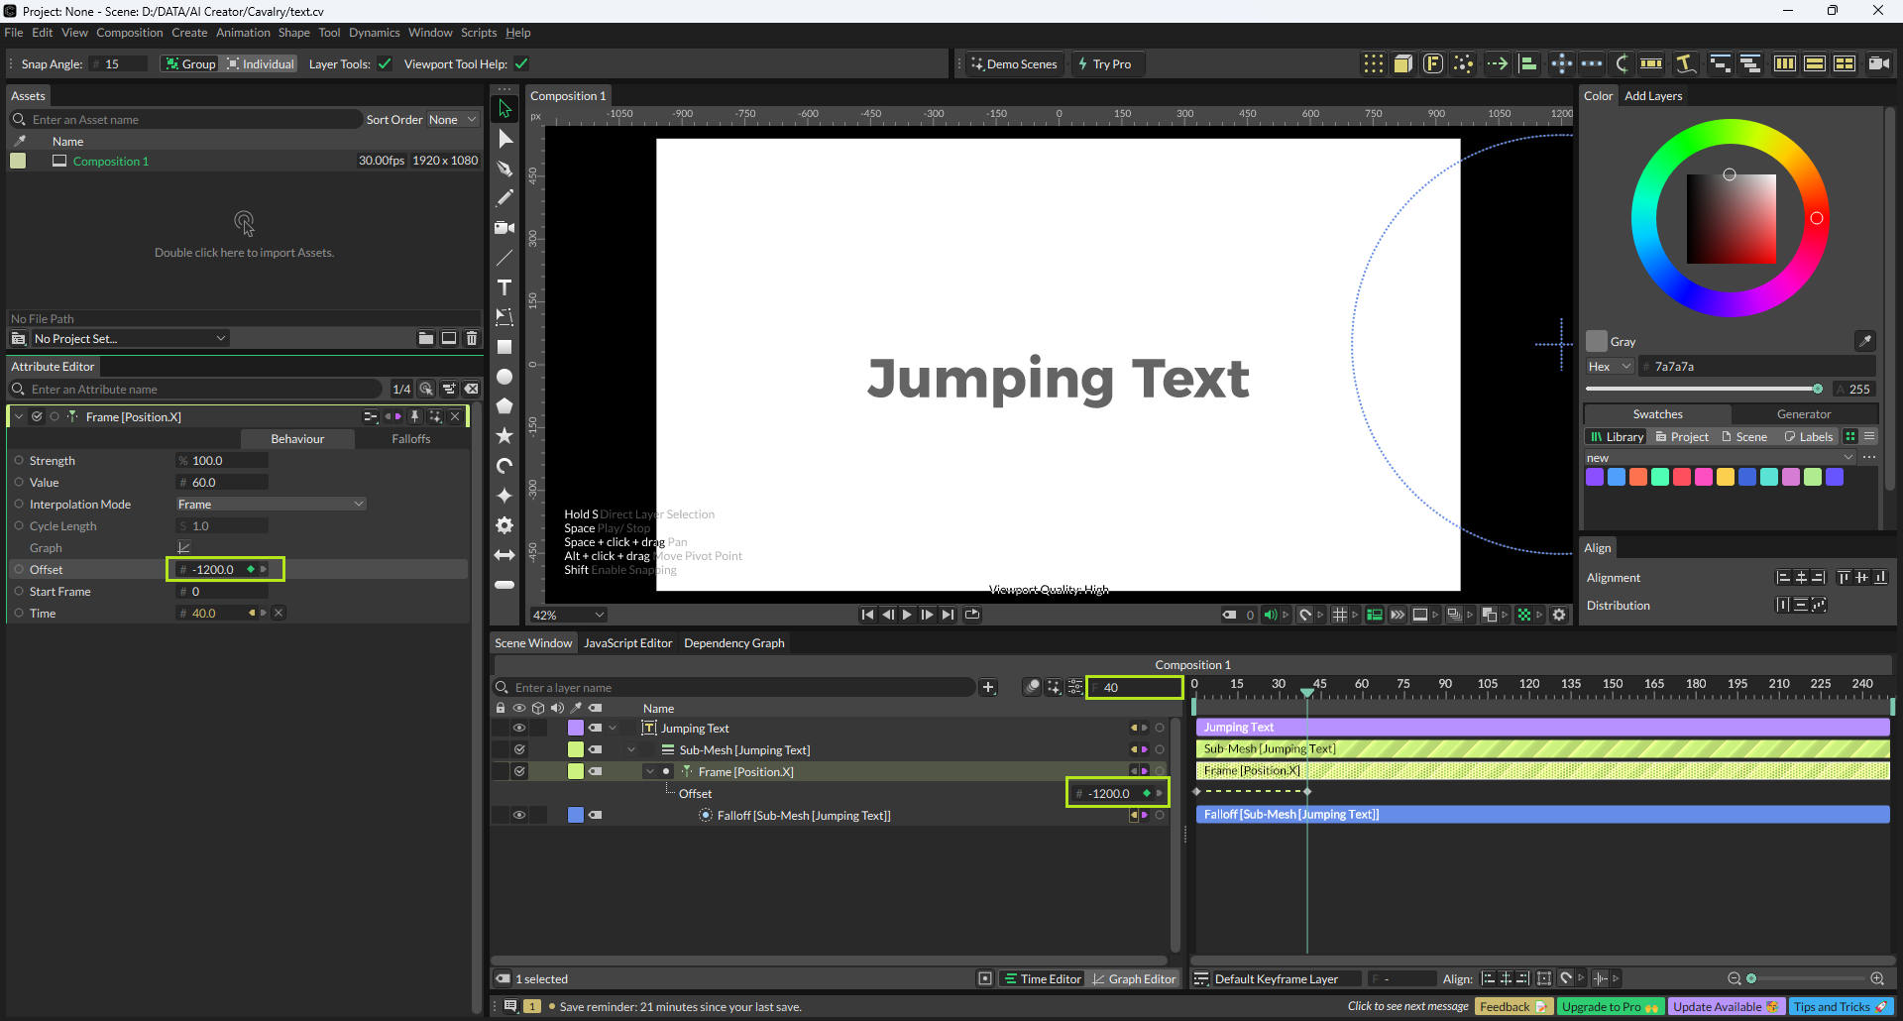Viewport: 1903px width, 1021px height.
Task: Open the Sort Order dropdown
Action: (452, 120)
